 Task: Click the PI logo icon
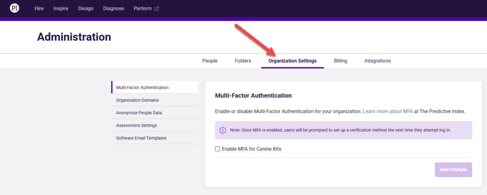(15, 8)
